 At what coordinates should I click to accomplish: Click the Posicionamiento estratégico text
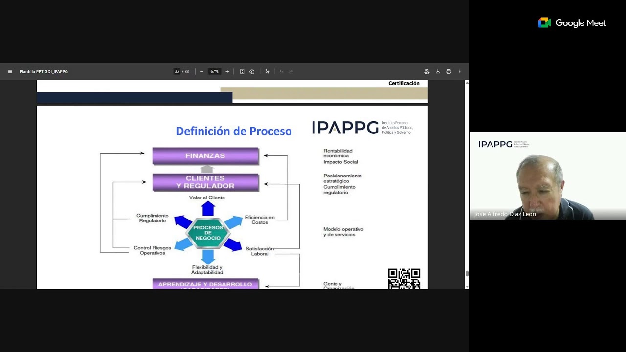(x=342, y=178)
